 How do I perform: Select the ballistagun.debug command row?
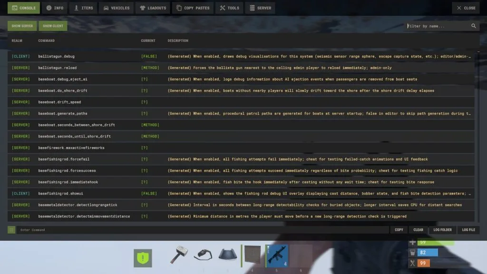coord(241,56)
